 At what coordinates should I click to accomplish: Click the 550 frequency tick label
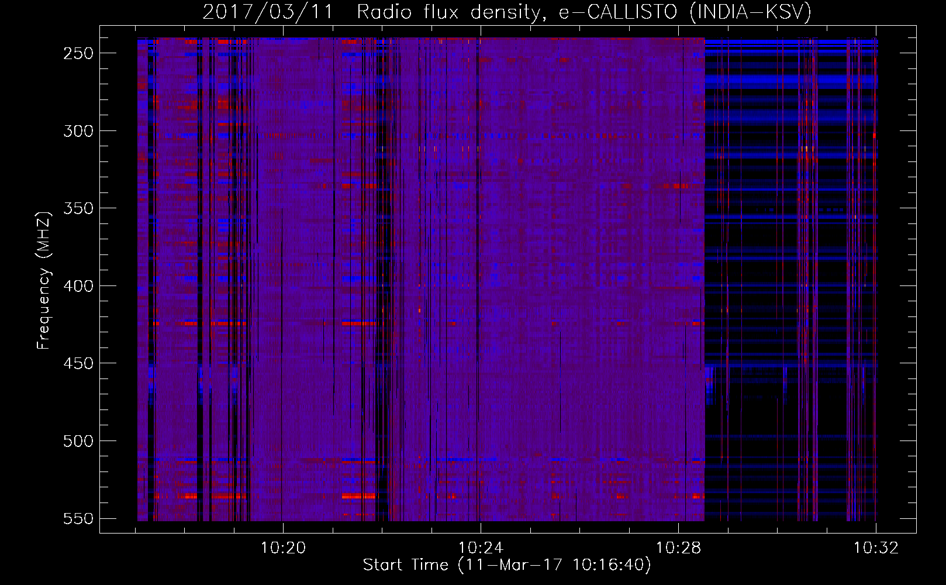point(78,519)
